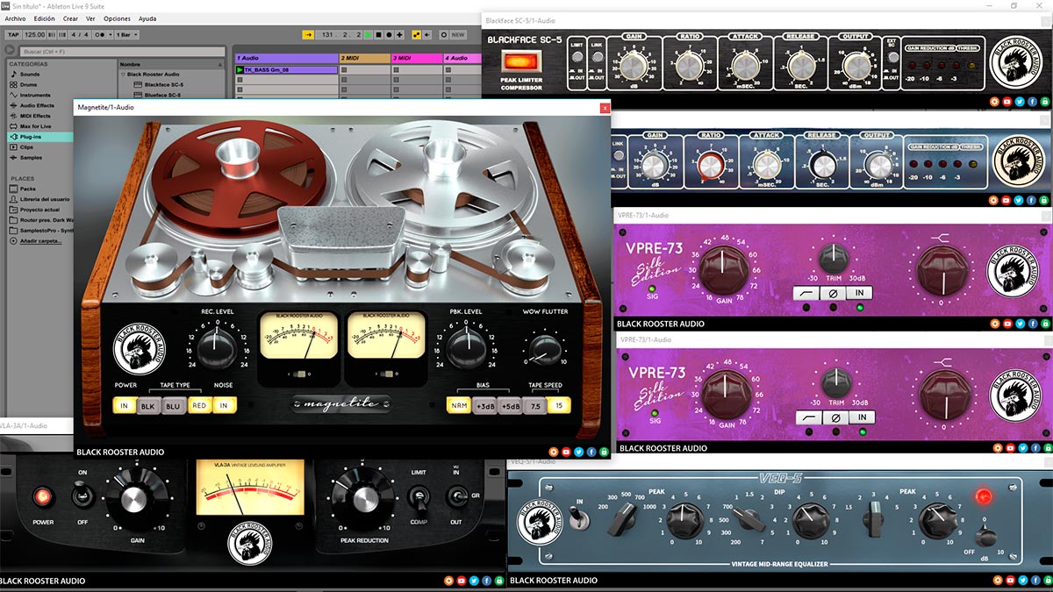
Task: Open the Max for Live category
Action: click(x=36, y=126)
